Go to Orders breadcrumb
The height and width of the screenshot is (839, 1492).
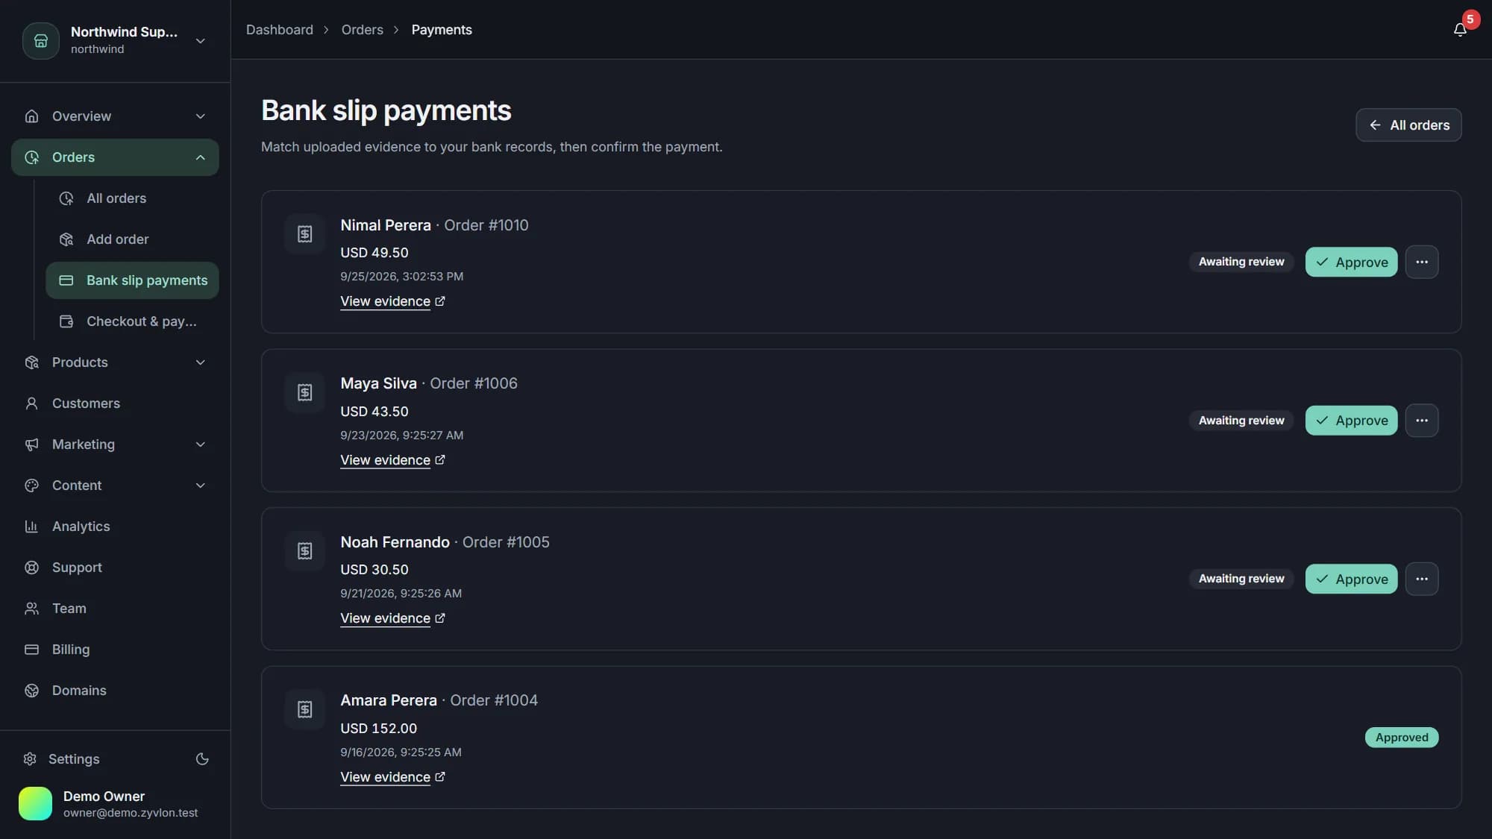click(362, 30)
